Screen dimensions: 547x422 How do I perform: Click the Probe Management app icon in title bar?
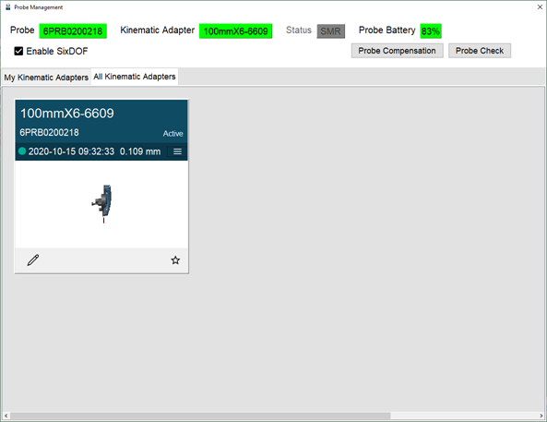click(7, 7)
